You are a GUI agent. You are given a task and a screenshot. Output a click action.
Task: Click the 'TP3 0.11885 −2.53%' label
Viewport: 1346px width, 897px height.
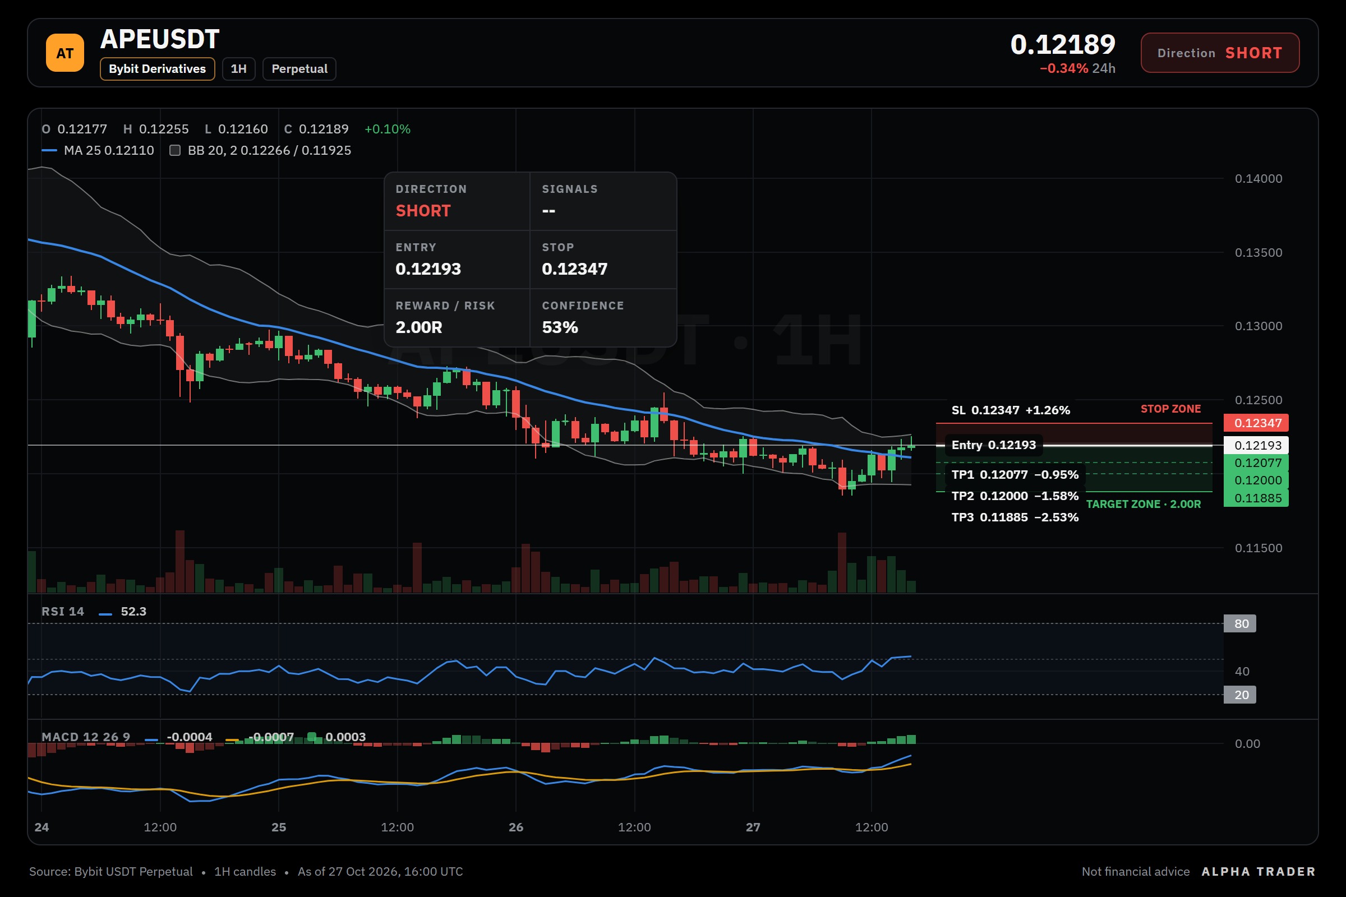pyautogui.click(x=1015, y=517)
